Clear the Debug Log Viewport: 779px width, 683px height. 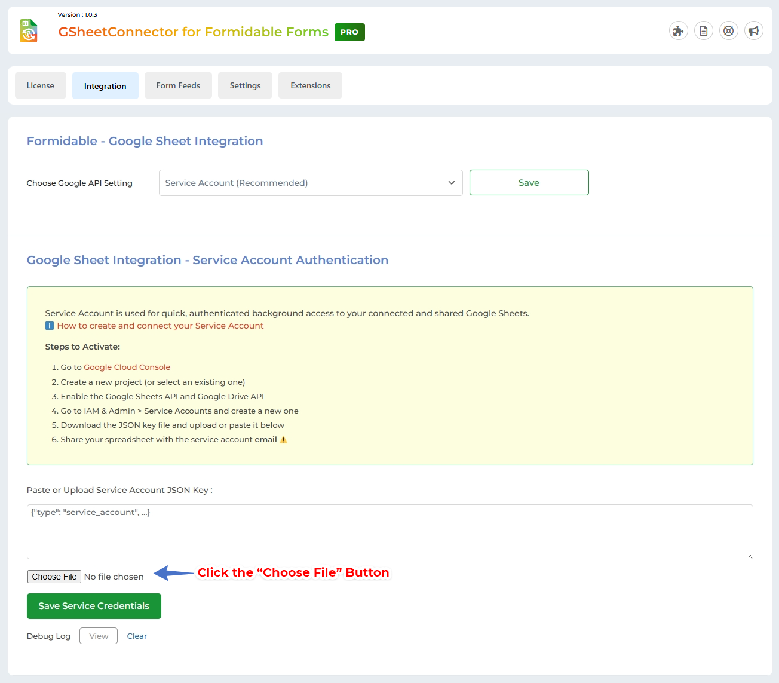coord(137,636)
